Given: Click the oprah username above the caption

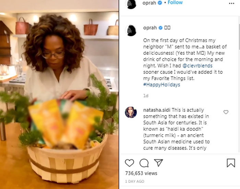Looking at the screenshot, I should pos(150,28).
